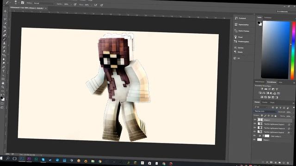296x166 pixels.
Task: Select the Hand tool
Action: 3,83
